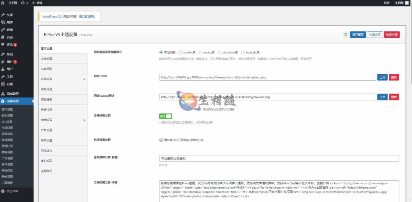Select the 本地加载 radio option
412x202 pixels.
(x=161, y=52)
